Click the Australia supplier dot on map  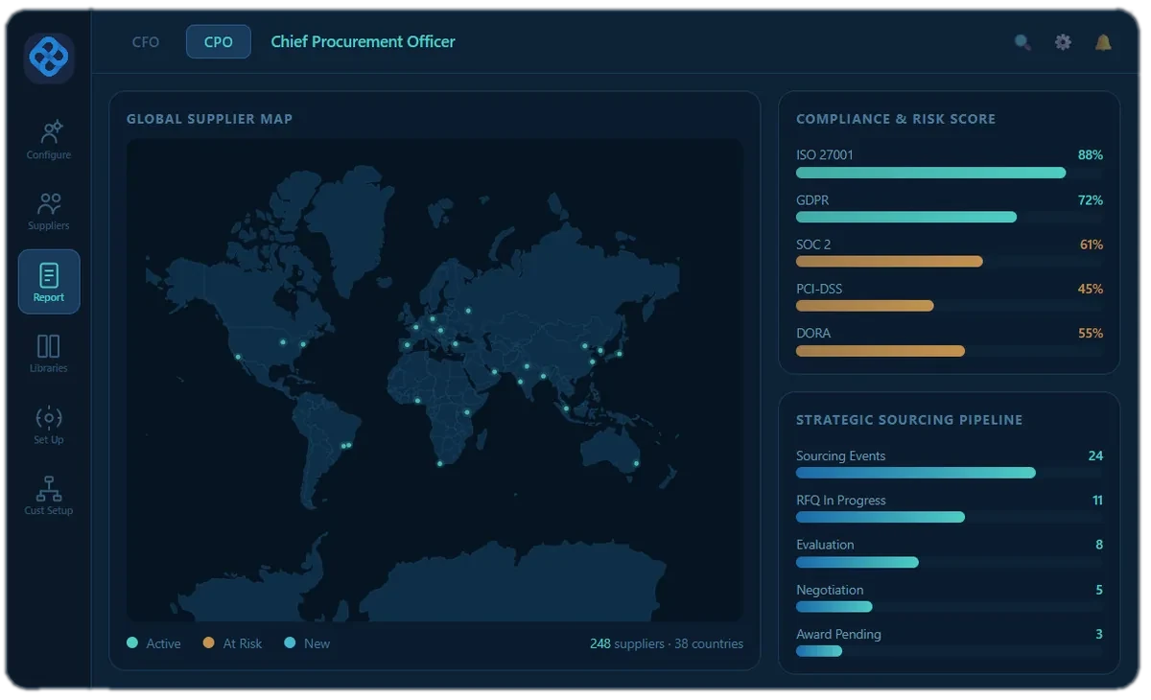point(636,464)
